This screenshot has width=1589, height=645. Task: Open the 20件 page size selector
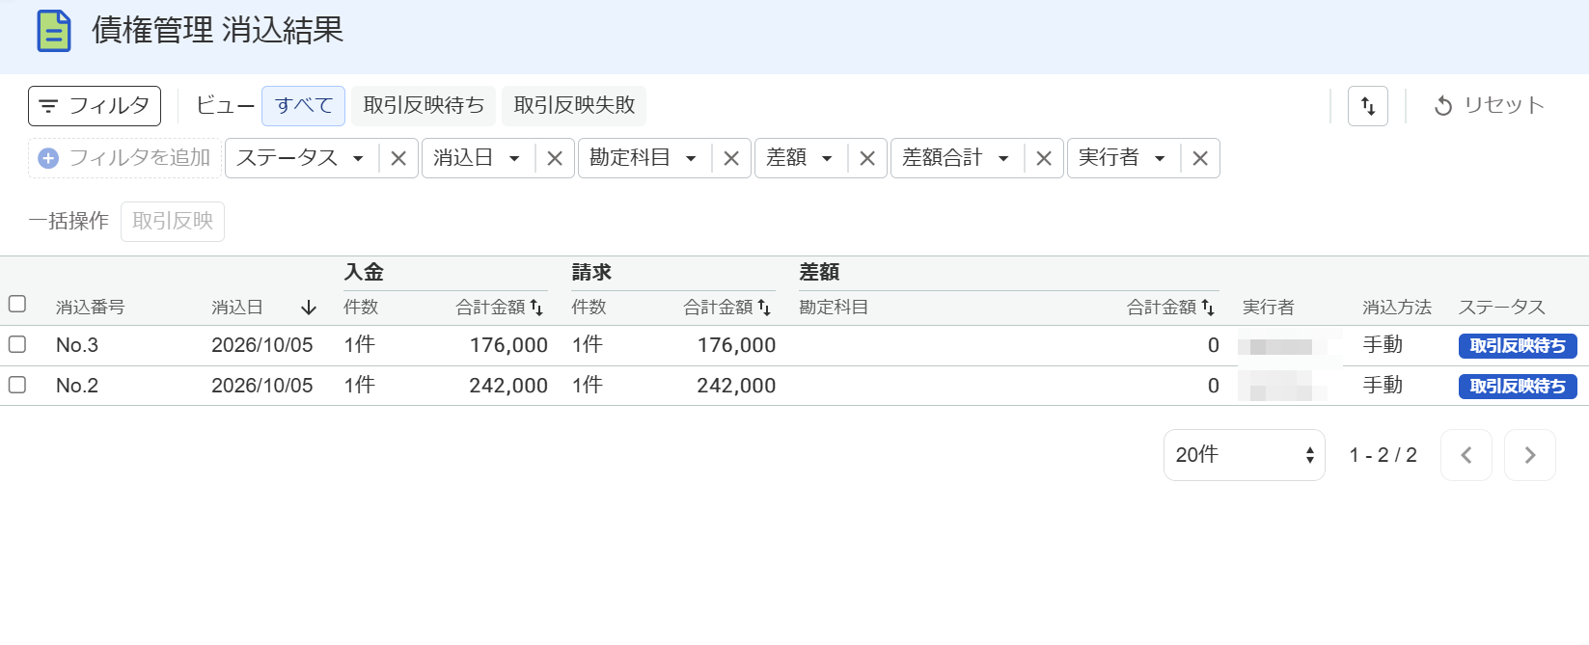(1245, 455)
